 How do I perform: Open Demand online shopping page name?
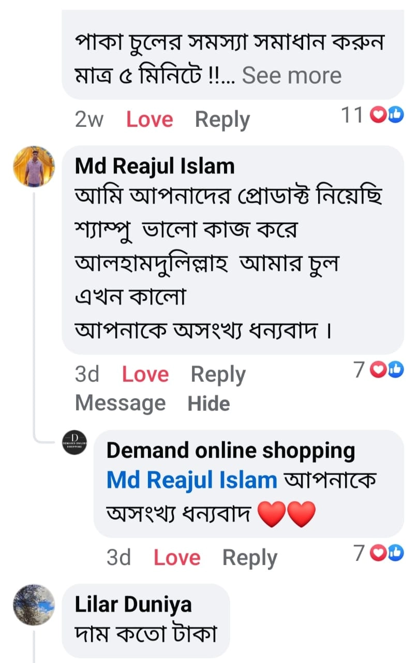coord(230,451)
